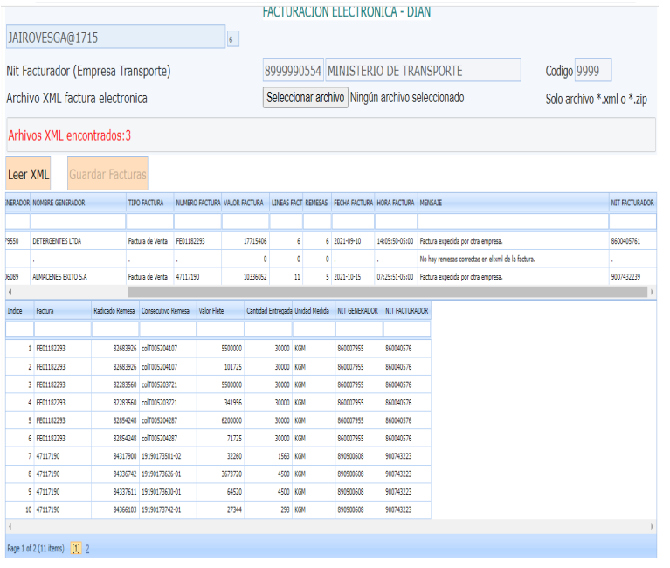
Task: Click right arrow of upper grid scrollbar
Action: [652, 293]
